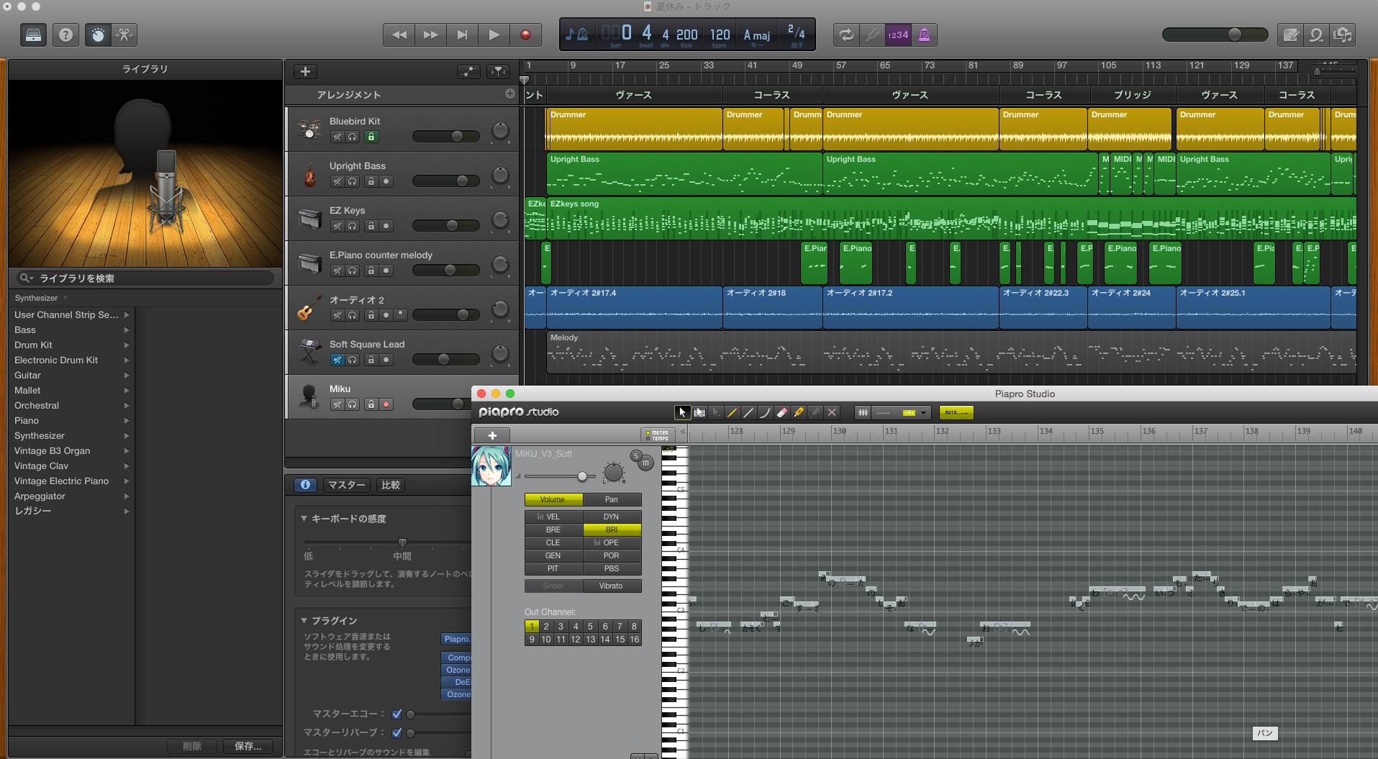The width and height of the screenshot is (1378, 759).
Task: Select the Piapro Studio yellow marker tool
Action: [799, 412]
